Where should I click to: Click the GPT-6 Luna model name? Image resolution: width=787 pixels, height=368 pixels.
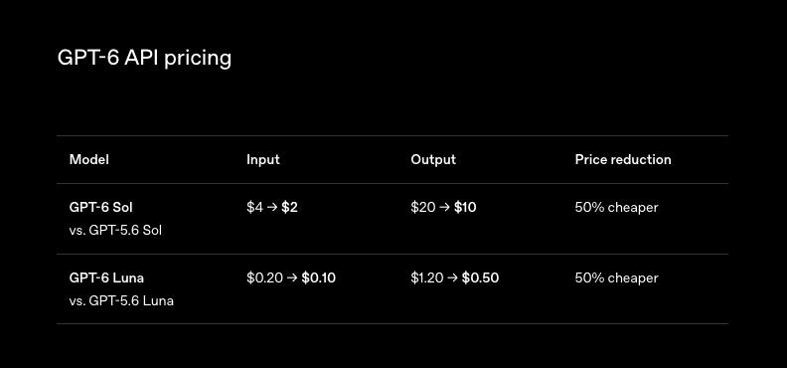pyautogui.click(x=106, y=277)
